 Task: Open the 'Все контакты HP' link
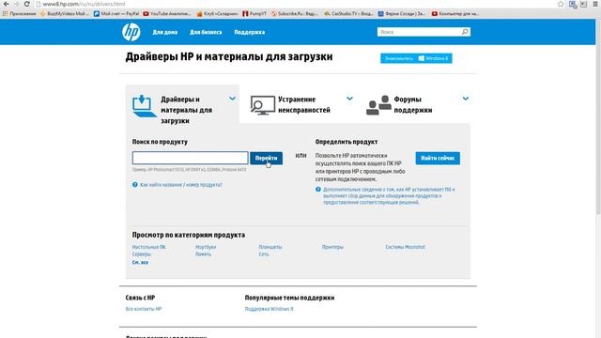pyautogui.click(x=144, y=309)
